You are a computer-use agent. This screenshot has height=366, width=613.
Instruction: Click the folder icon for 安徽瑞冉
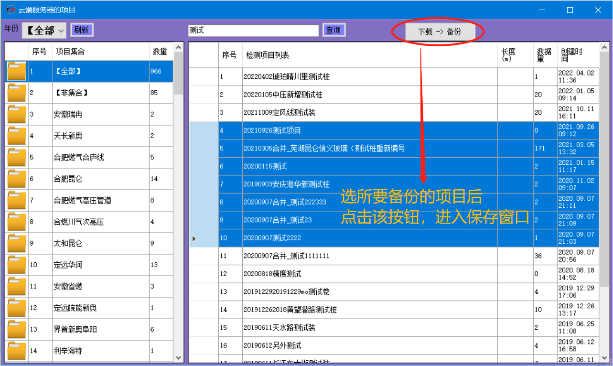pyautogui.click(x=17, y=115)
